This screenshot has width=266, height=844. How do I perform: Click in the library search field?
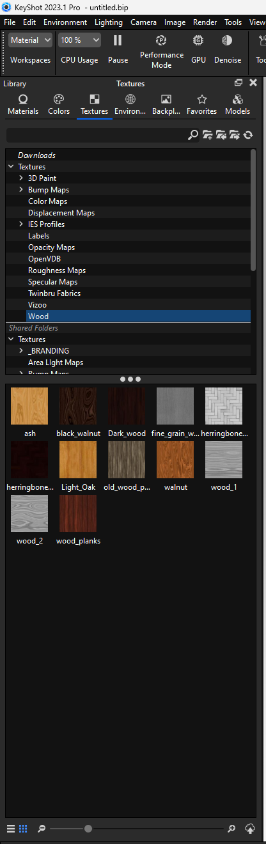click(x=96, y=135)
